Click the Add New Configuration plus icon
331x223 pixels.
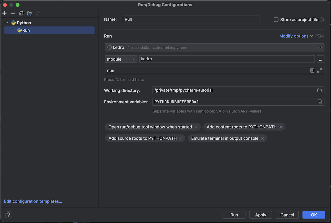coord(4,13)
